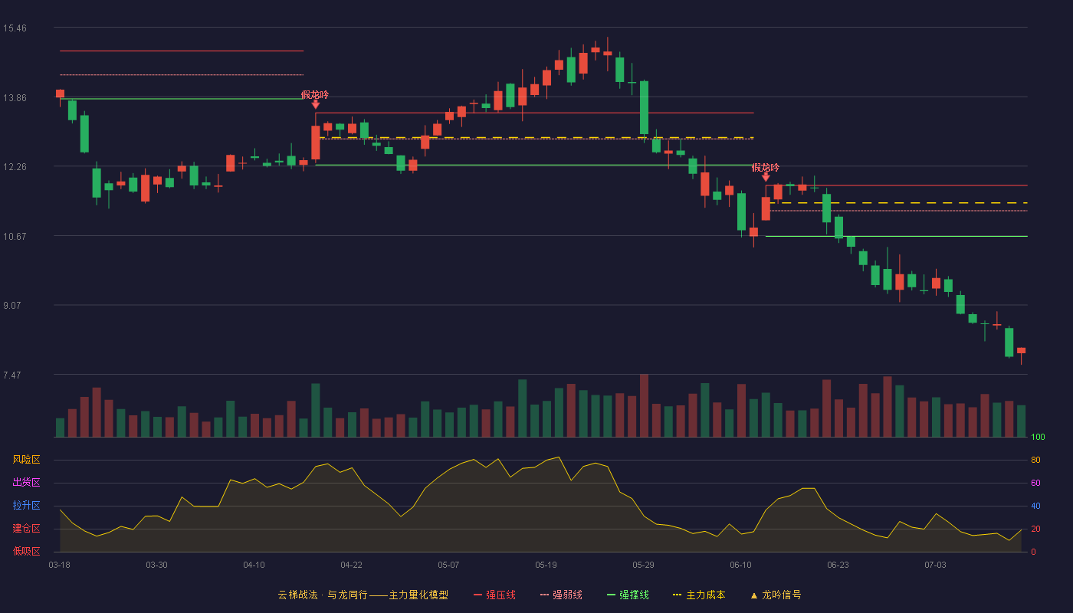
Task: Click the 05-19 date axis label
Action: [x=546, y=565]
